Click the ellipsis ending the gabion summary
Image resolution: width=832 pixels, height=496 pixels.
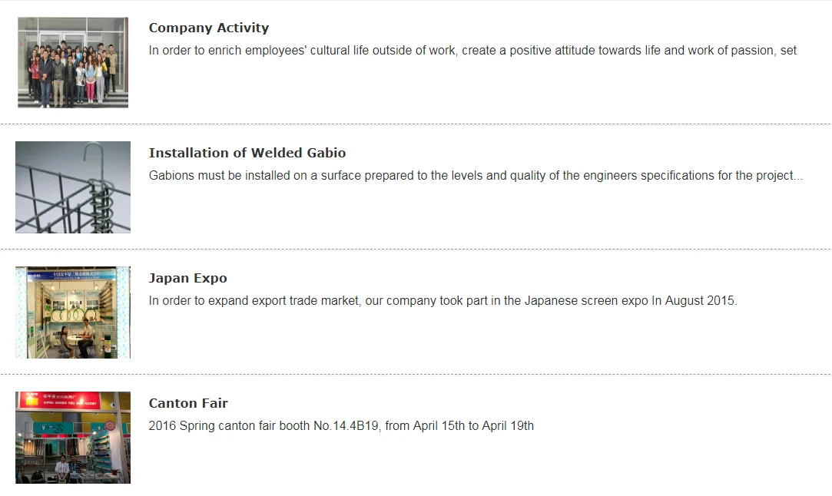[x=798, y=176]
